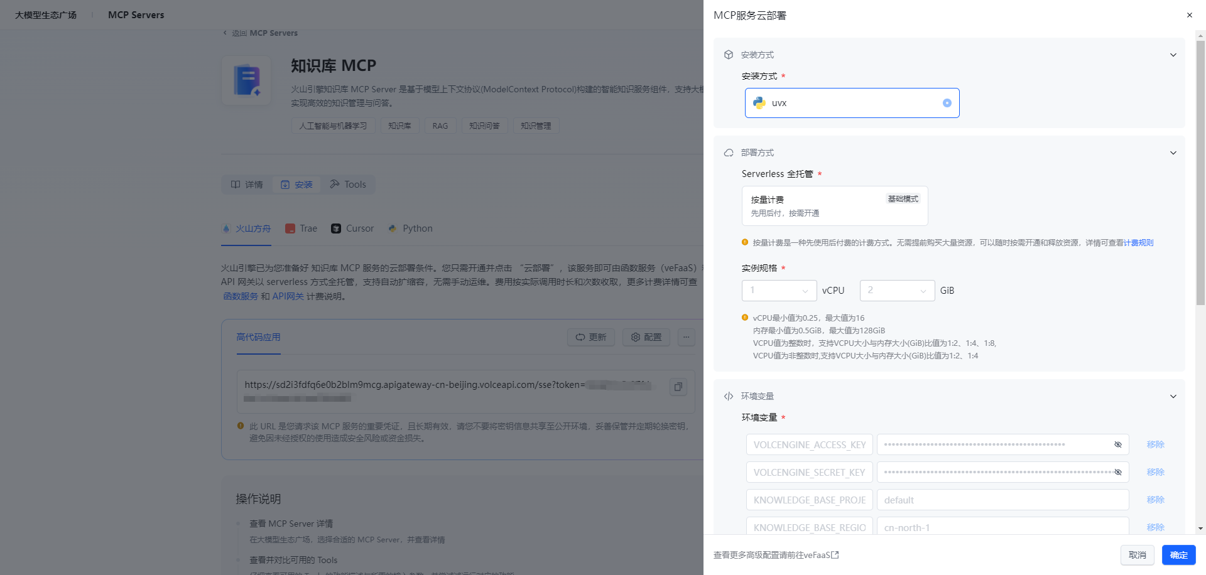Click the VOLCENGINE_ACCESS_KEY name field
Viewport: 1206px width, 575px height.
tap(810, 444)
